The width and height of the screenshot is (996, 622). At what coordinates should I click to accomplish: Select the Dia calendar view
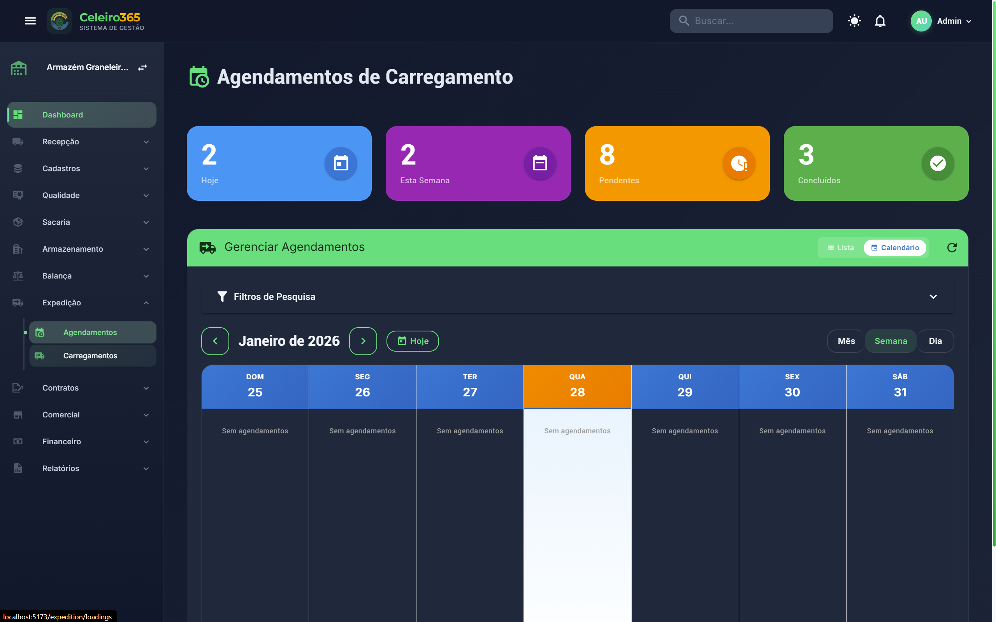pyautogui.click(x=935, y=341)
